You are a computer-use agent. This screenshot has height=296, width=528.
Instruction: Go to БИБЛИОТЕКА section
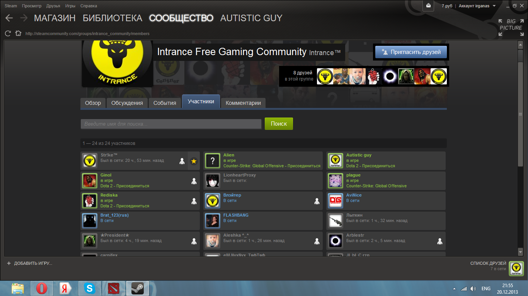112,18
